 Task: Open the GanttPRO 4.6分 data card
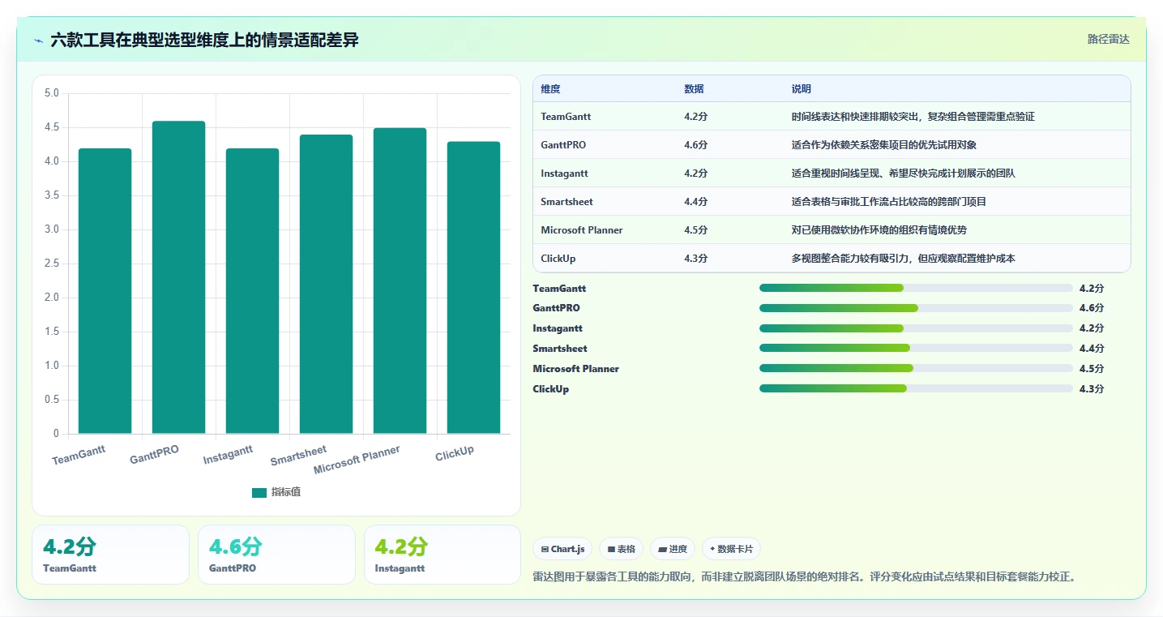276,555
